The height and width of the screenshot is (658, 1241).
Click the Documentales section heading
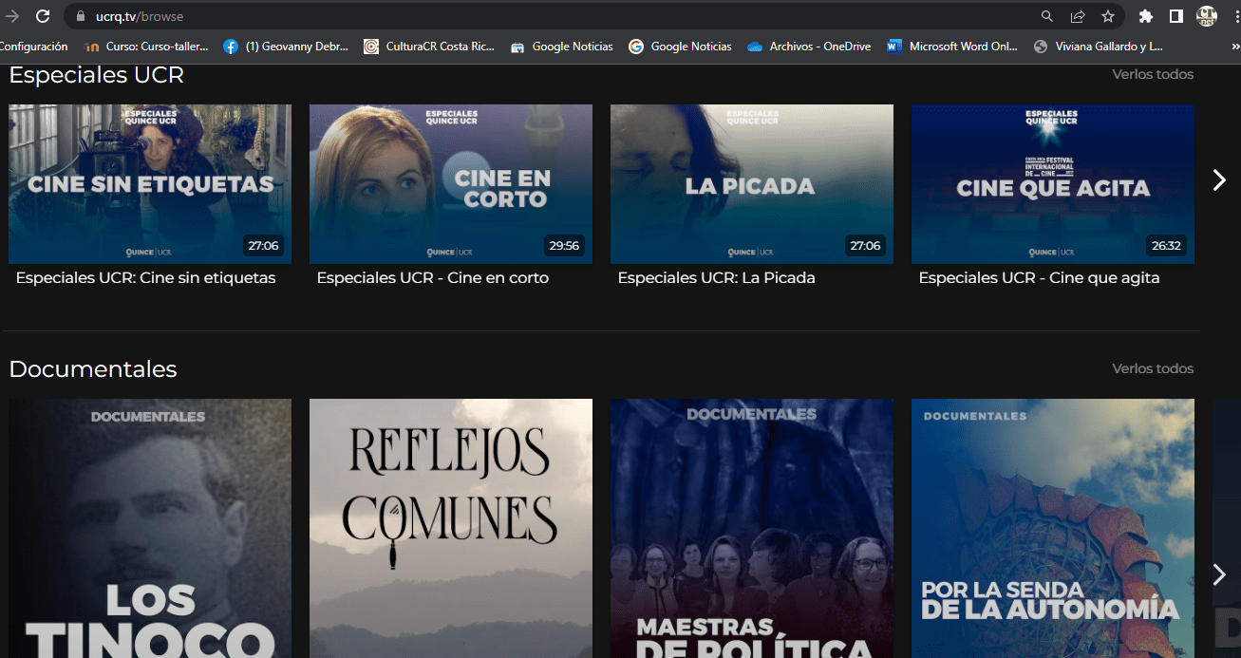tap(93, 369)
